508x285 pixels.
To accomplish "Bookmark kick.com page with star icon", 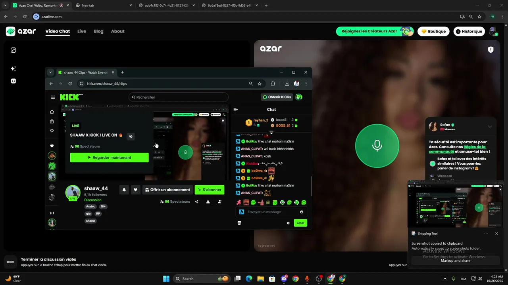I will (x=260, y=84).
